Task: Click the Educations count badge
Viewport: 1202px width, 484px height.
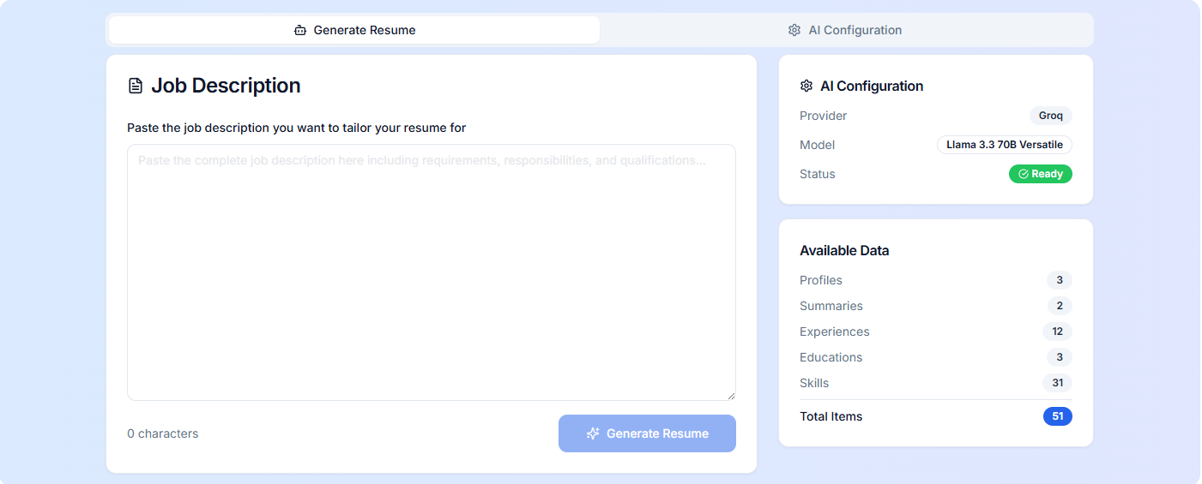Action: (x=1059, y=357)
